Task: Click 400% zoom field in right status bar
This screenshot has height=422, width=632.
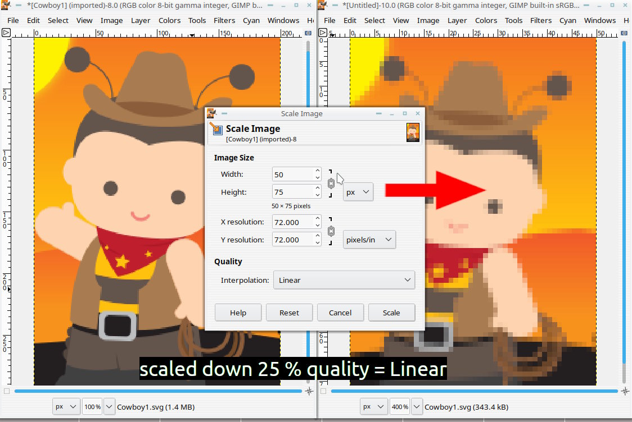Action: click(400, 407)
